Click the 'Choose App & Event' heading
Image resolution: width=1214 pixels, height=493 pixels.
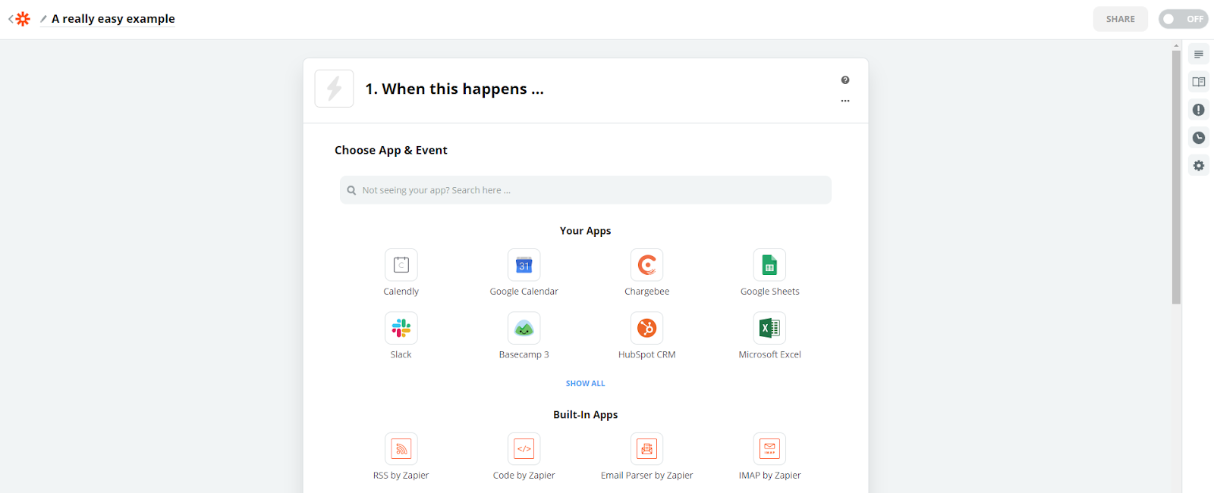click(391, 150)
